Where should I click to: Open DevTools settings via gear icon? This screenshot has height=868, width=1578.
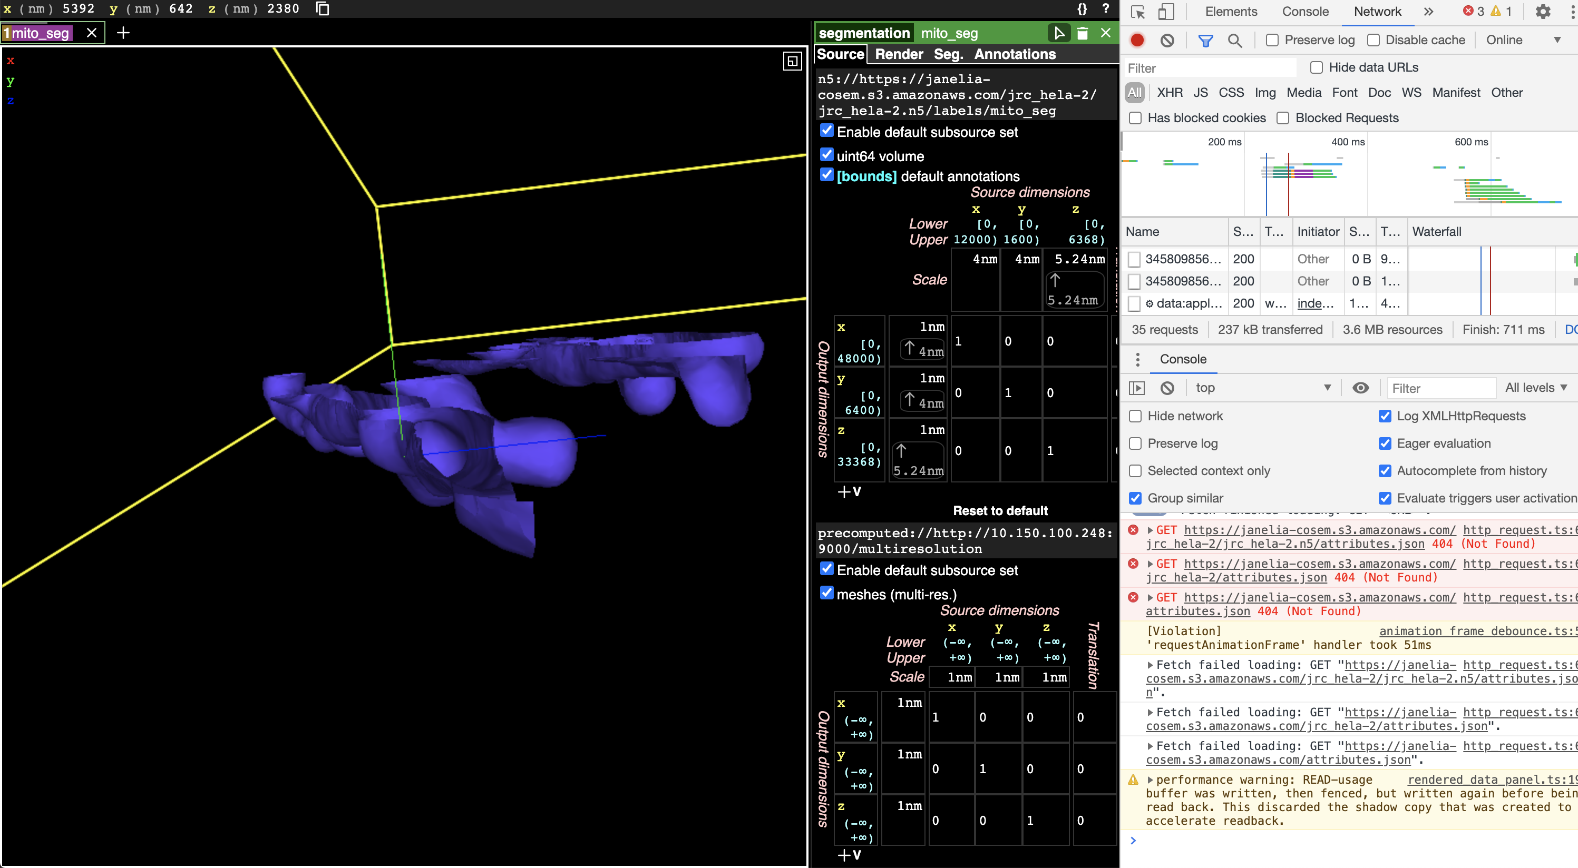(x=1544, y=12)
